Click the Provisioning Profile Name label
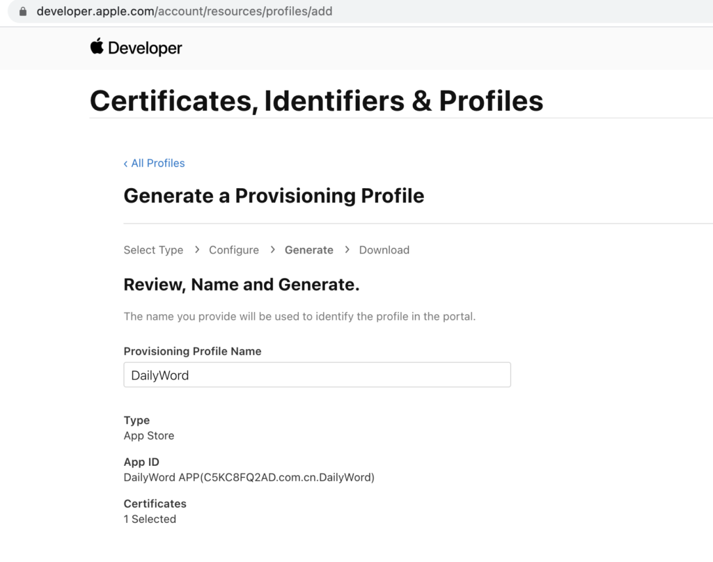This screenshot has width=713, height=562. click(x=192, y=352)
